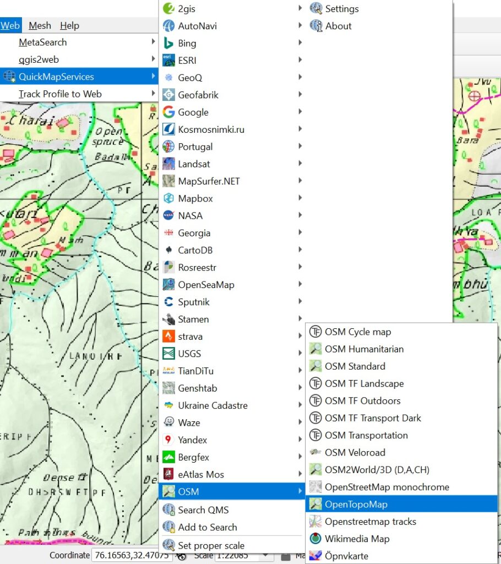Image resolution: width=501 pixels, height=564 pixels.
Task: Click the Wikimedia Map icon
Action: [315, 539]
